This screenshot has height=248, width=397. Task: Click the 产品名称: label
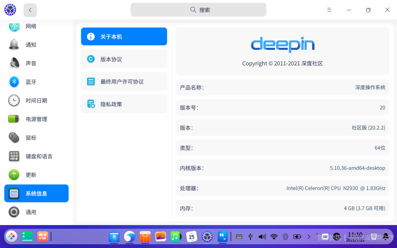tap(192, 87)
